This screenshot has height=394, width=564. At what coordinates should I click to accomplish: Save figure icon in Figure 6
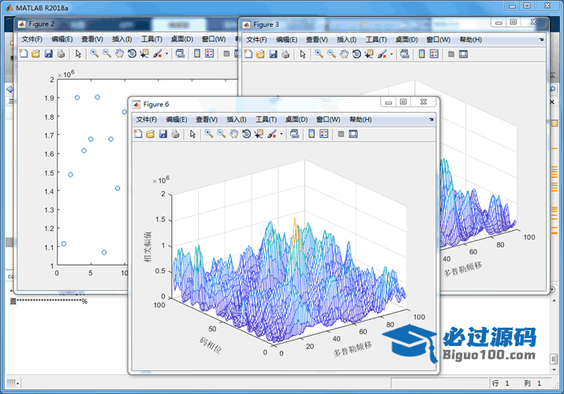[163, 134]
